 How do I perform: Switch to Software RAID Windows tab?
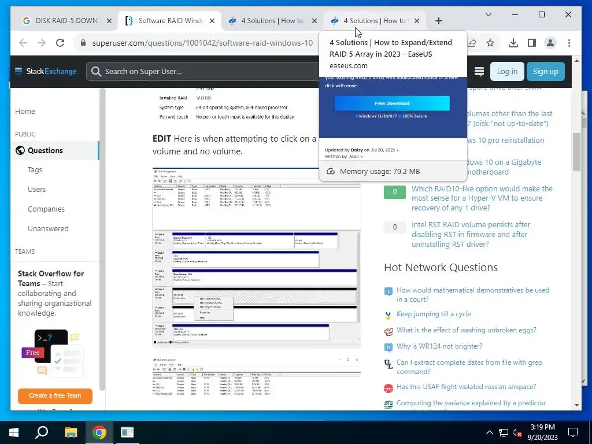tap(171, 21)
